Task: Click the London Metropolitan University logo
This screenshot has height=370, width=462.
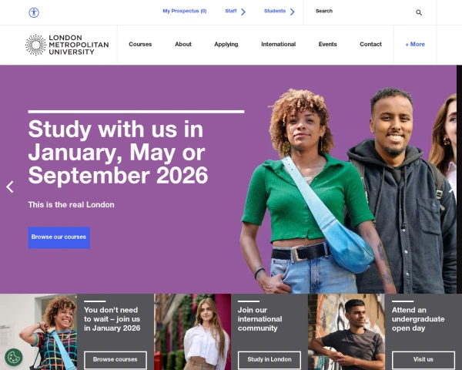Action: click(67, 45)
